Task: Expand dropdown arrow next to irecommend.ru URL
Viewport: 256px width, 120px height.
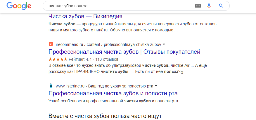Action: (164, 44)
